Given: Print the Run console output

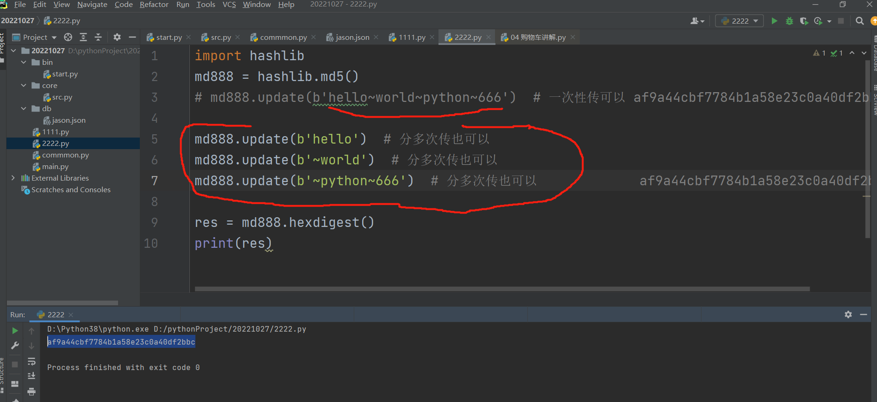Looking at the screenshot, I should [x=31, y=392].
